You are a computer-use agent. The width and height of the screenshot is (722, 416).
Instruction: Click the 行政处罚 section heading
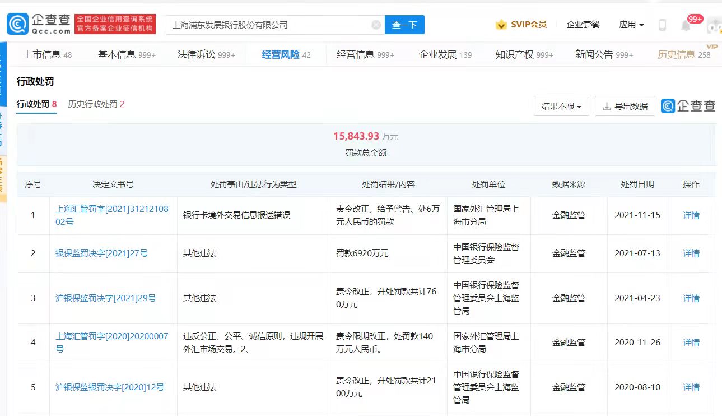click(x=35, y=82)
